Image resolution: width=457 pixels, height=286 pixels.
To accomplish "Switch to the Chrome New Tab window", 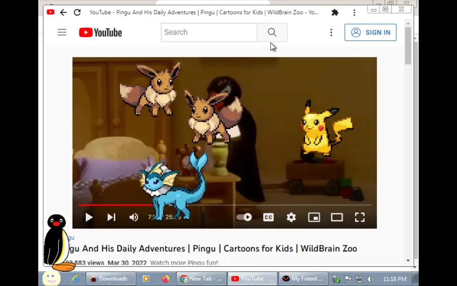I will point(202,279).
